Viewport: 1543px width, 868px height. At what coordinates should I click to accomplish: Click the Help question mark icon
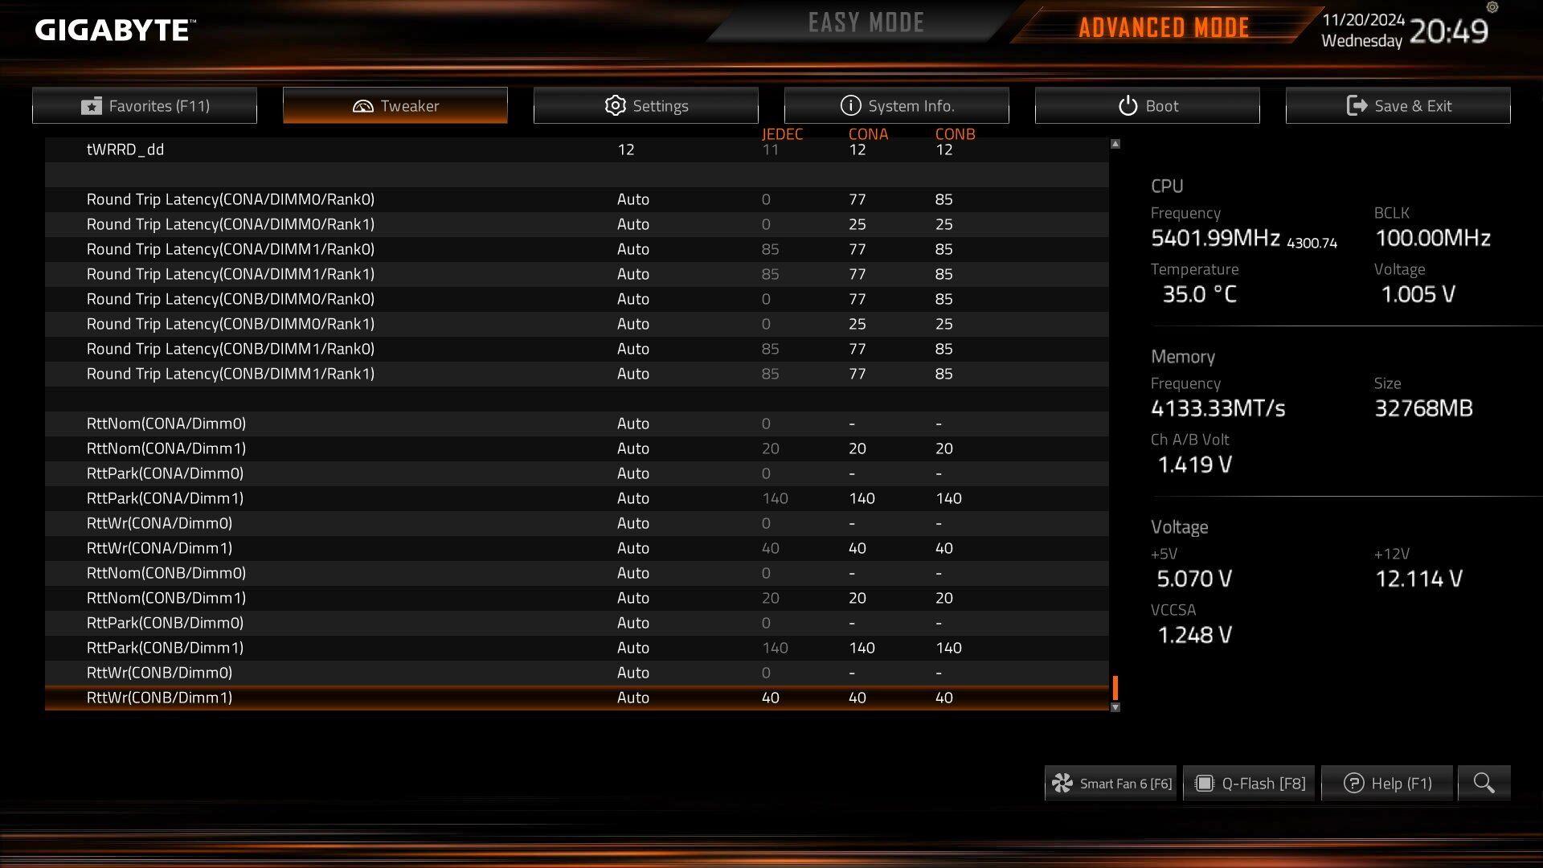[1353, 784]
